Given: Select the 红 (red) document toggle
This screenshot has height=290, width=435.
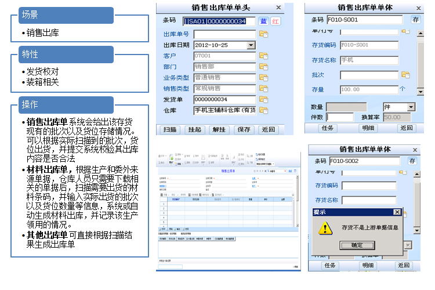Looking at the screenshot, I should tap(275, 21).
